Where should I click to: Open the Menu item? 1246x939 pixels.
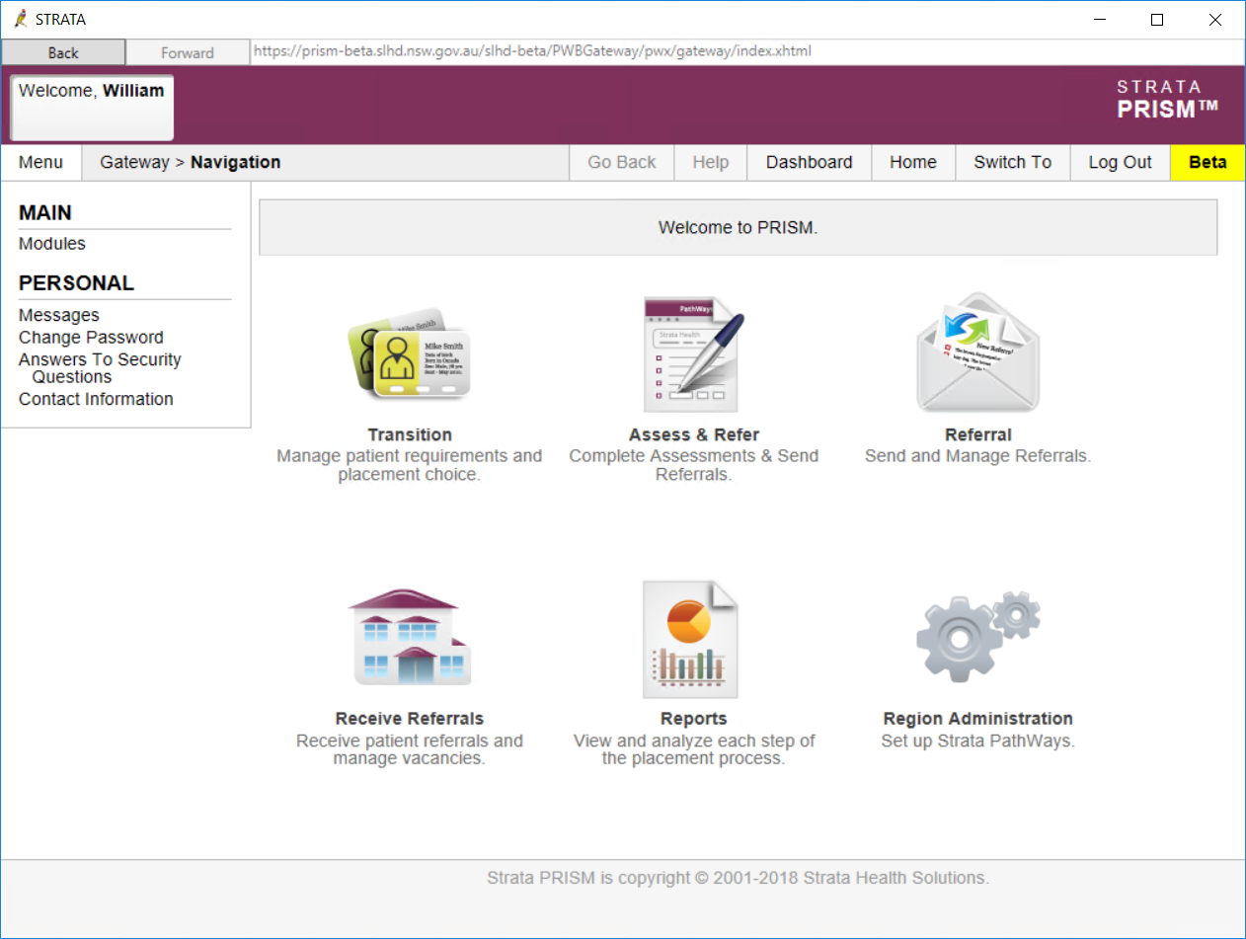click(40, 163)
